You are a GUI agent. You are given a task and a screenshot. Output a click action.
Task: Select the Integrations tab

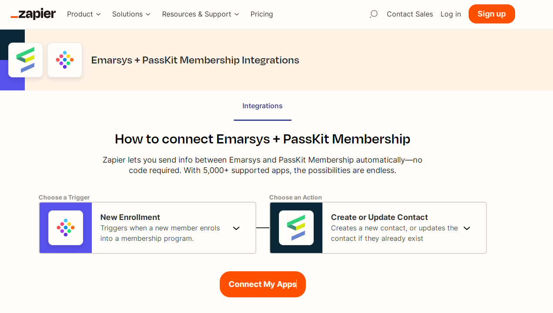coord(262,106)
